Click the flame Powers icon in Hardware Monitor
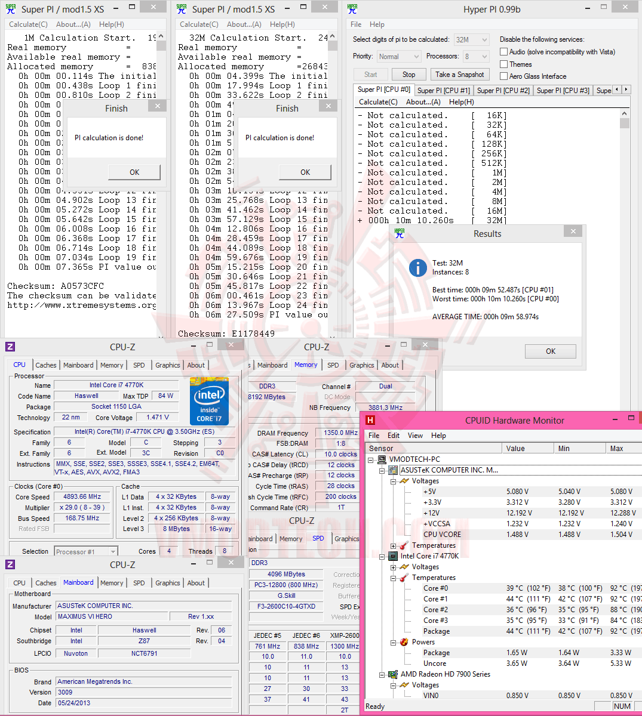The height and width of the screenshot is (716, 642). 404,642
